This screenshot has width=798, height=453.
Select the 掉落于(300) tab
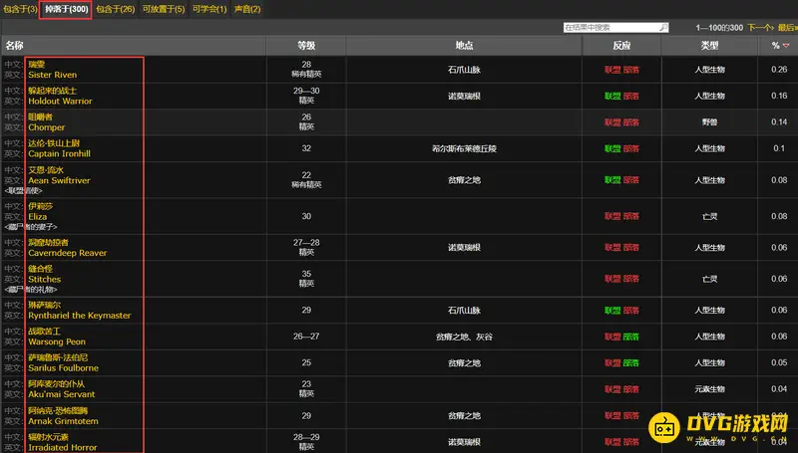66,9
